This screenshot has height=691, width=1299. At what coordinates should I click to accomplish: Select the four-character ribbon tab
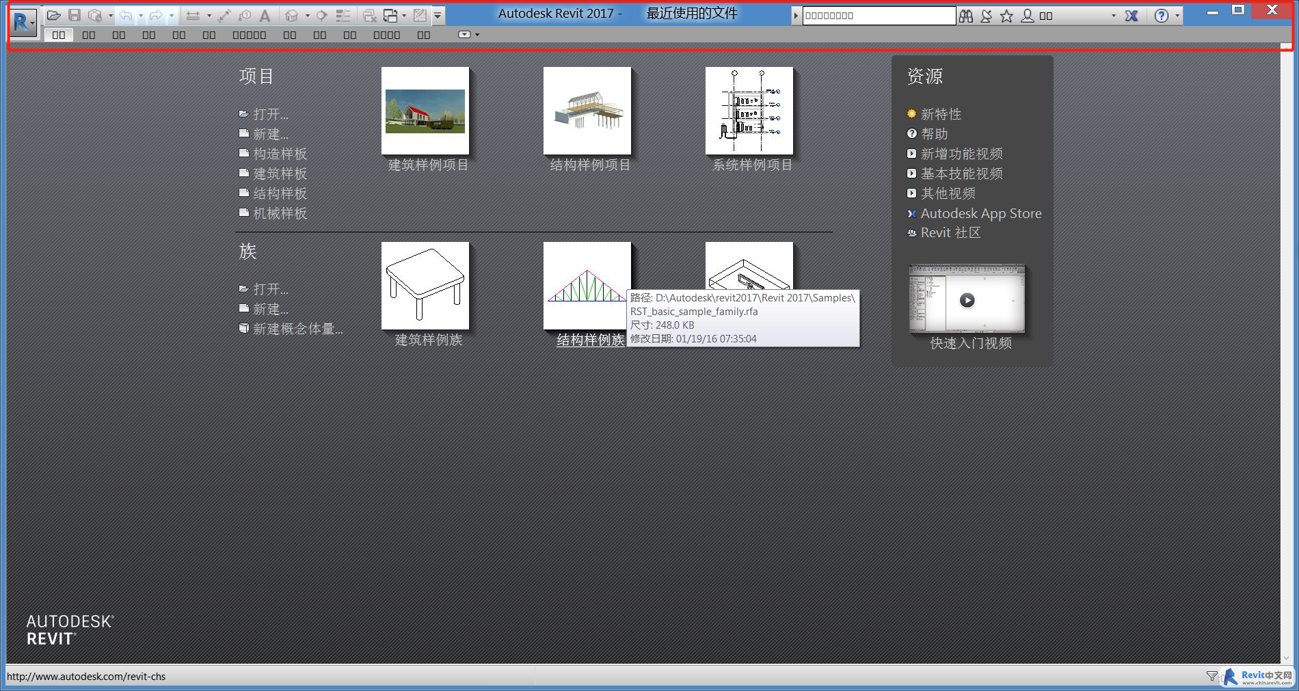pyautogui.click(x=387, y=35)
